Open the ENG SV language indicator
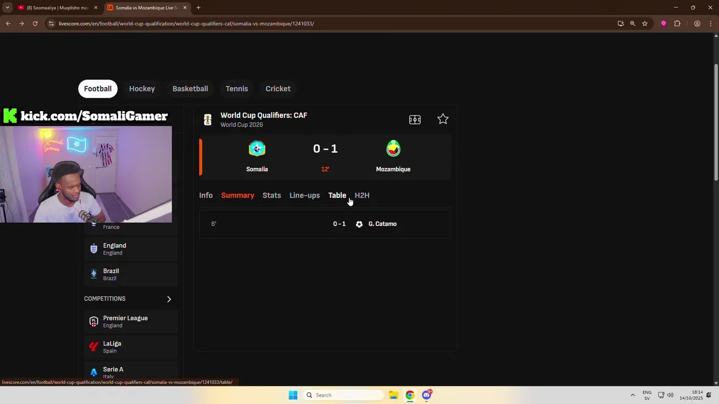This screenshot has width=719, height=404. coord(647,395)
